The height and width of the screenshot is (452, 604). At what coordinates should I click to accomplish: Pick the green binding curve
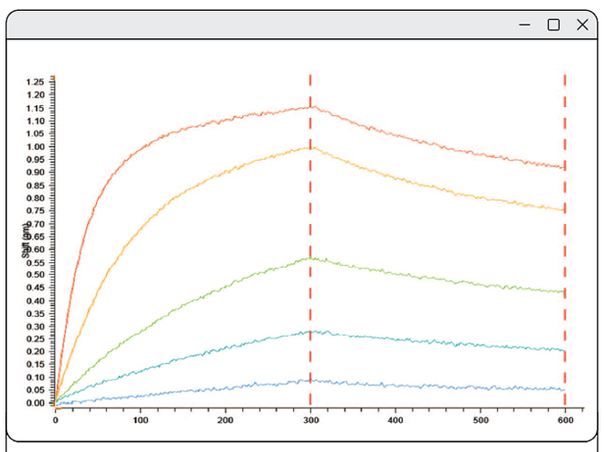[x=181, y=306]
